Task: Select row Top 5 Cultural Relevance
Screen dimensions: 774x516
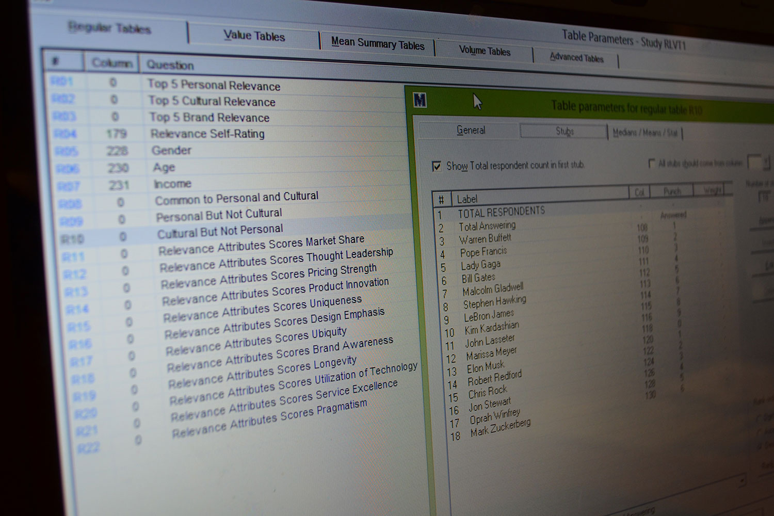Action: pyautogui.click(x=212, y=101)
